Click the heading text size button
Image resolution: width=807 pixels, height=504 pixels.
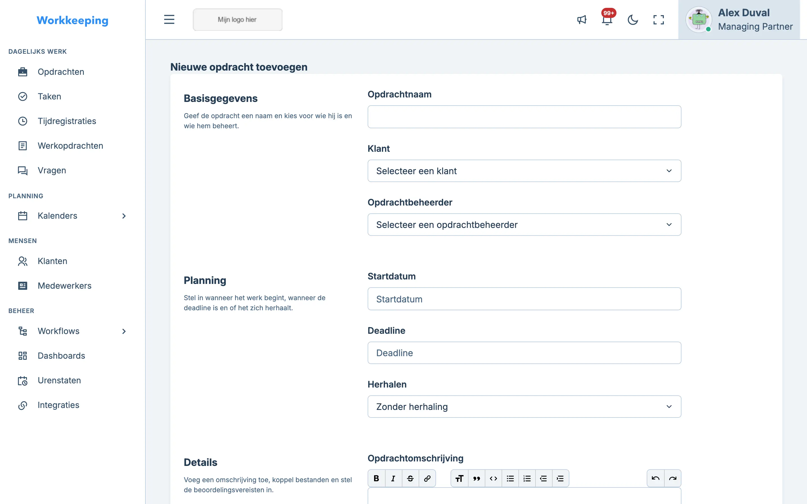click(460, 478)
